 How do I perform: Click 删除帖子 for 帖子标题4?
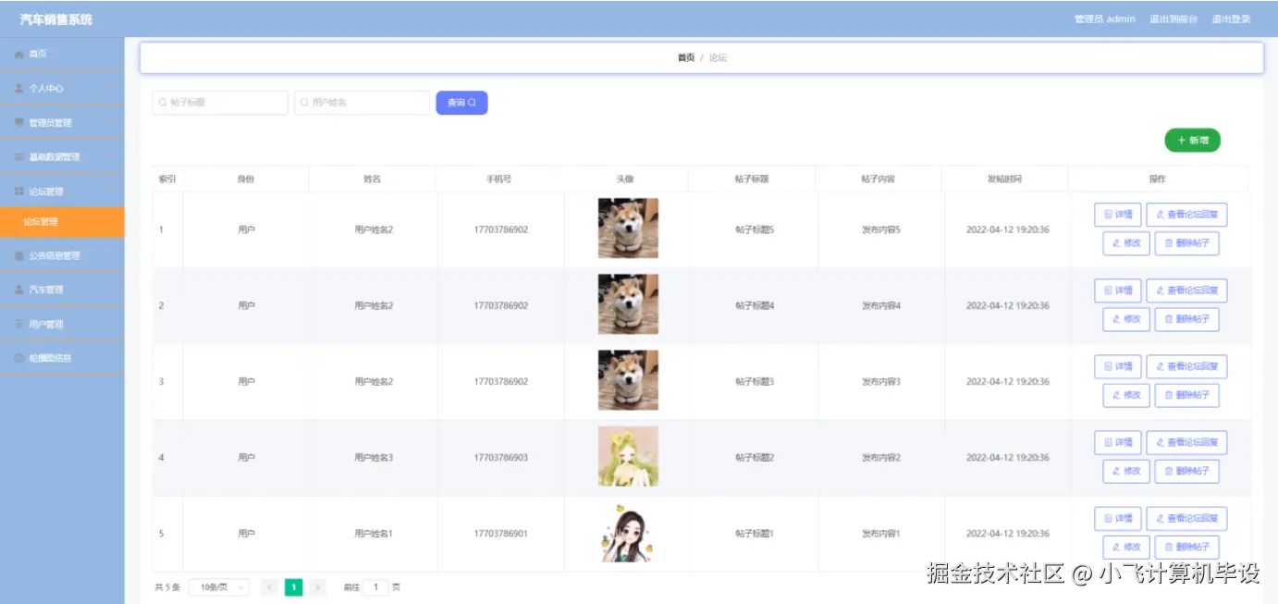point(1186,319)
